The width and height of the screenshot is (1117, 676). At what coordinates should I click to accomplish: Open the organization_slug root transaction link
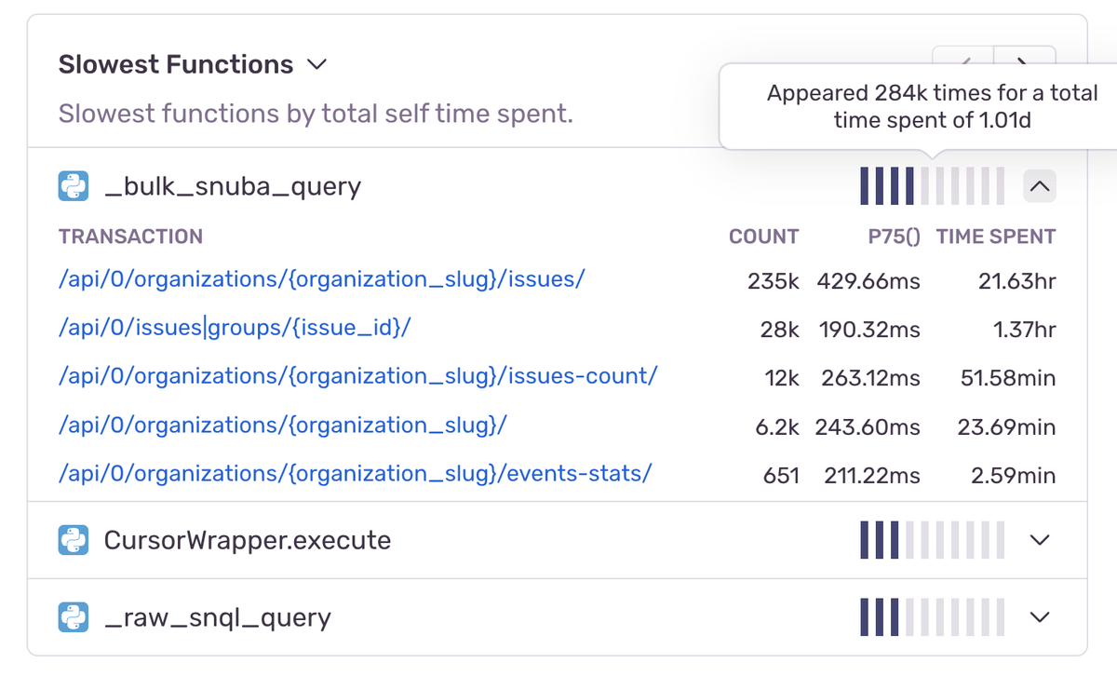pos(282,425)
